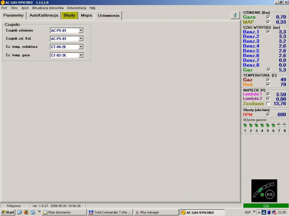The height and width of the screenshot is (216, 289).
Task: Click the AC GAS SYNCHRO title bar icon
Action: point(3,2)
